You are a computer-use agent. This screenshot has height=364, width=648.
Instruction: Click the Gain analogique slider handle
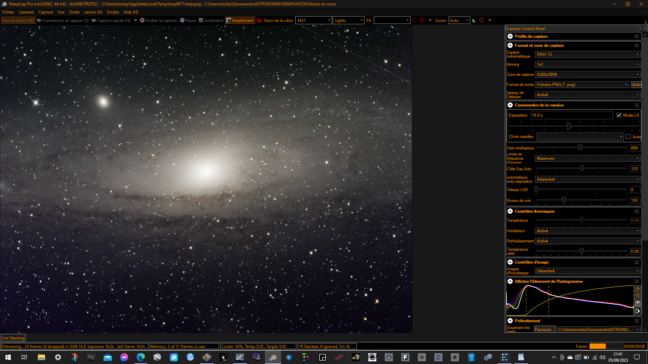click(x=580, y=148)
